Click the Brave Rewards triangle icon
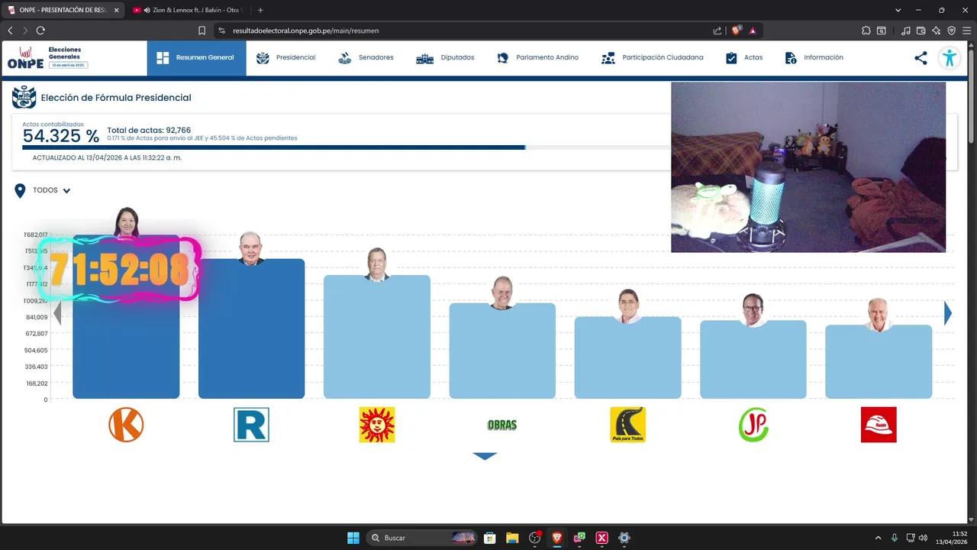The image size is (977, 550). point(753,31)
